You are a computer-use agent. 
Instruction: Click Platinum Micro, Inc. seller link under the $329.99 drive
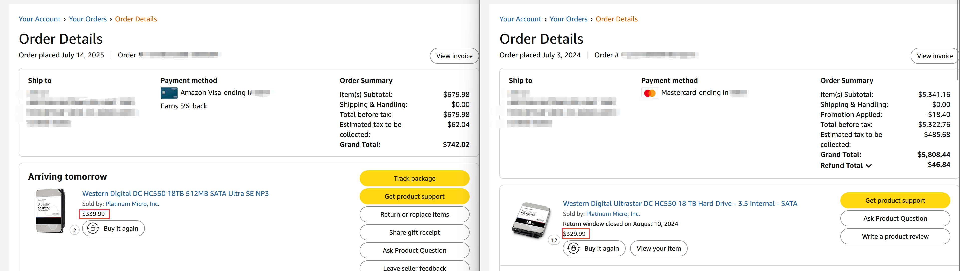pyautogui.click(x=613, y=214)
